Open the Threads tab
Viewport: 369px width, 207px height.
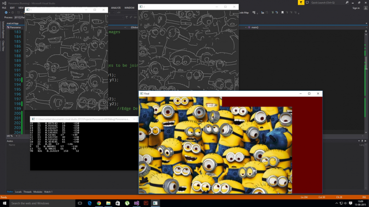tap(27, 192)
